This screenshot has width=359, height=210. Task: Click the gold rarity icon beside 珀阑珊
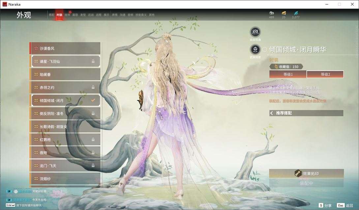(36, 74)
